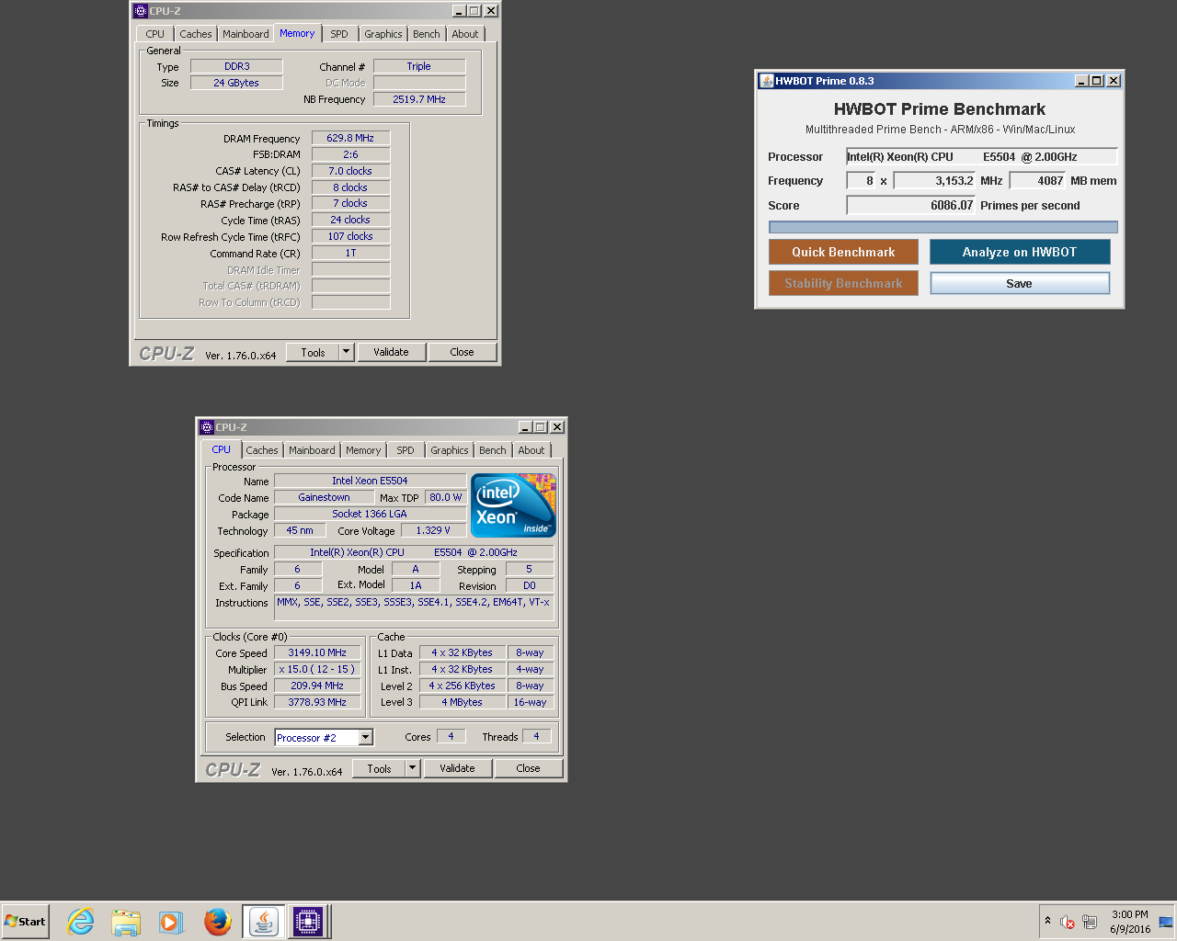1177x941 pixels.
Task: Click the Intel Xeon inside logo
Action: [x=513, y=505]
